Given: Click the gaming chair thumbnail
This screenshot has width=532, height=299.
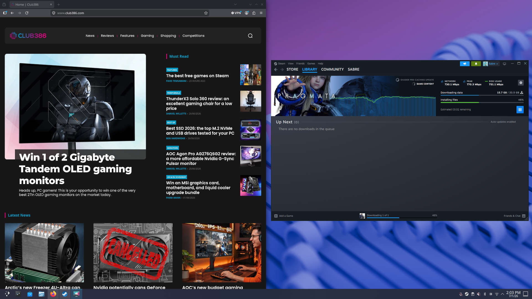Looking at the screenshot, I should [250, 101].
